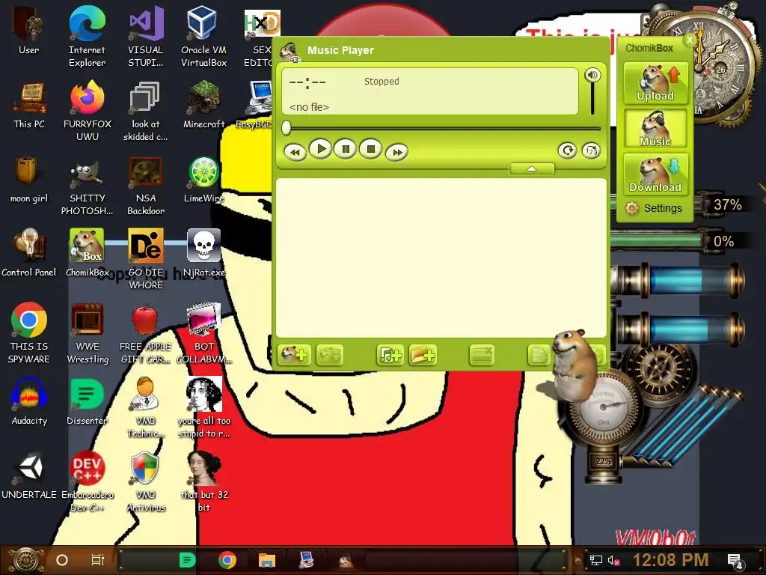Click the remove from playlist button

click(x=481, y=355)
